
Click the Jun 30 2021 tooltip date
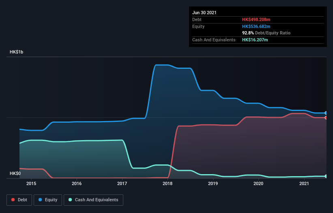pos(204,13)
